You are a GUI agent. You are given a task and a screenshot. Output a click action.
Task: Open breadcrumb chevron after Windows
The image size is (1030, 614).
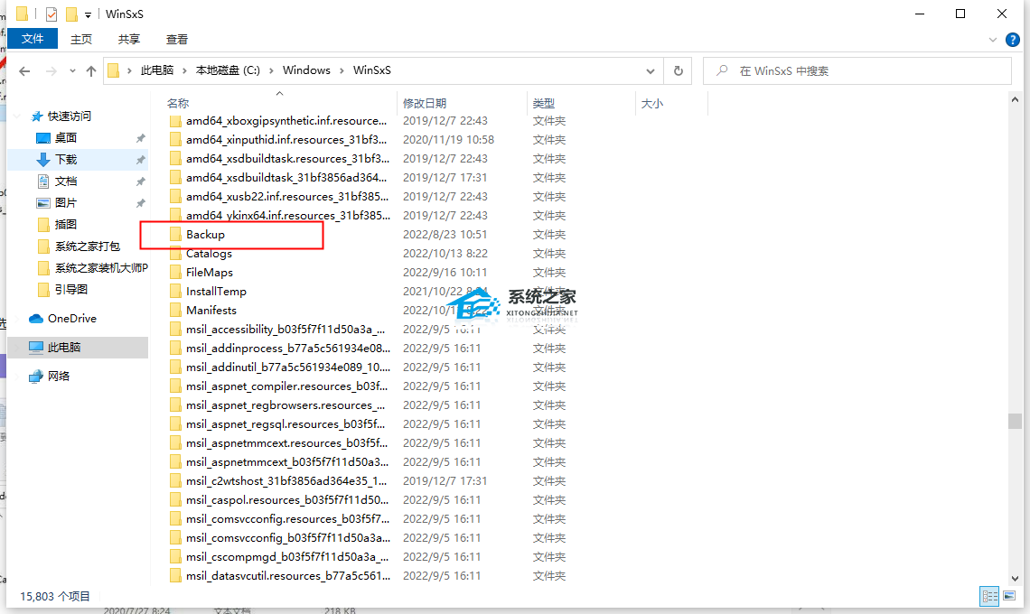(342, 71)
